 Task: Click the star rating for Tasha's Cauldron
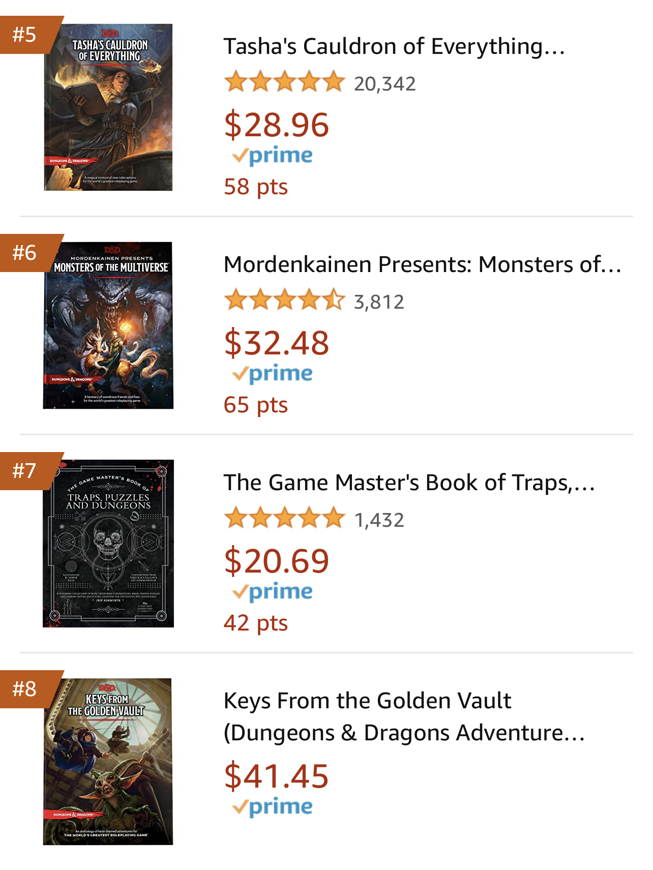click(284, 82)
